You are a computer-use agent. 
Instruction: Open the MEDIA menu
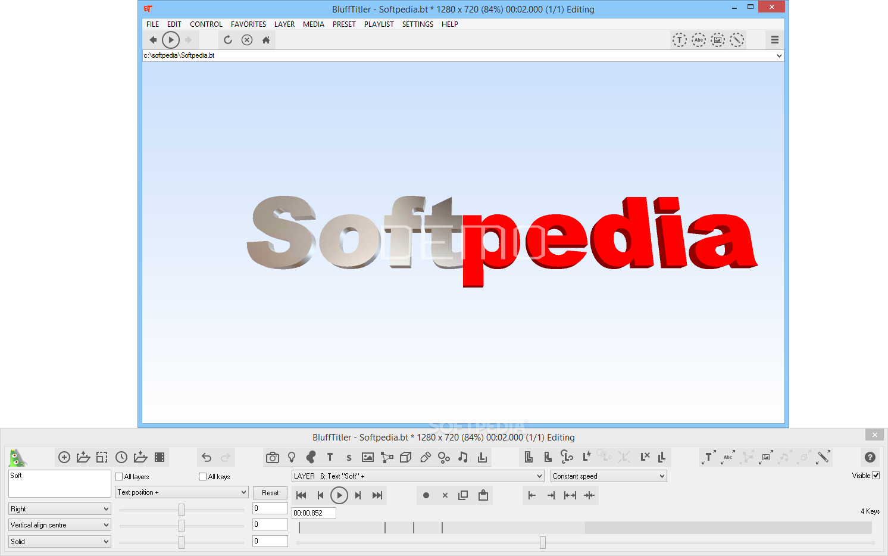314,24
